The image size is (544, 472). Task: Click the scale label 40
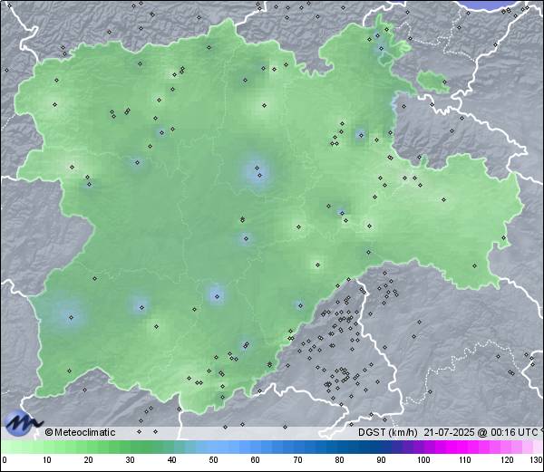coord(171,460)
